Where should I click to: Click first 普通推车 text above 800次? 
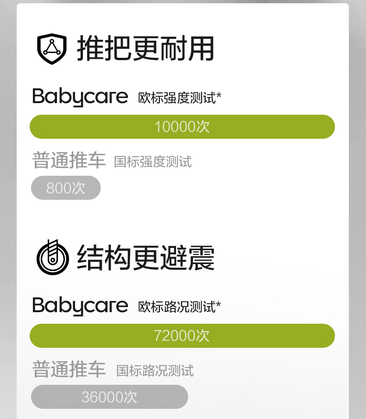69,160
